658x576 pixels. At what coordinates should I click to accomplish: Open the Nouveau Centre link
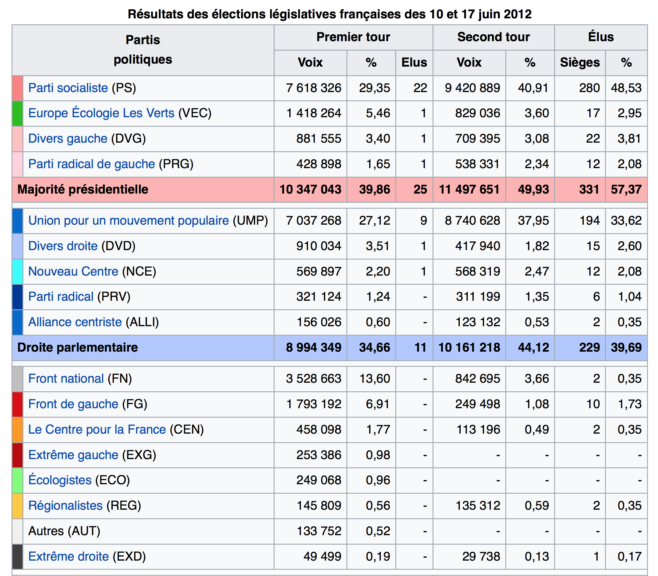[x=73, y=271]
